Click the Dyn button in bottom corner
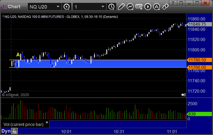This screenshot has height=135, width=213. pyautogui.click(x=6, y=131)
